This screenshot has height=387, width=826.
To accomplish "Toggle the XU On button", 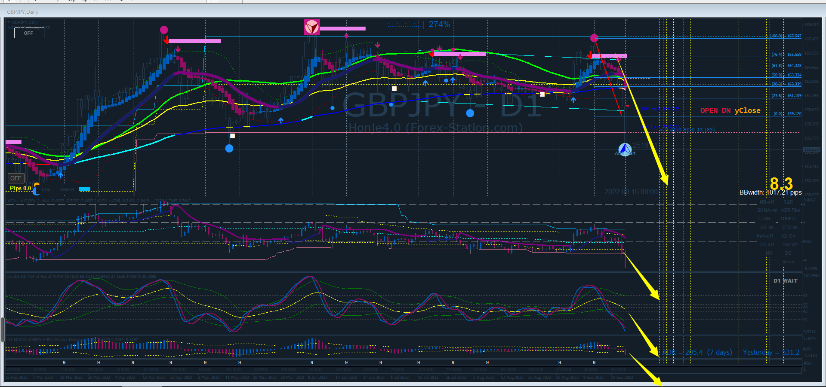I will (788, 236).
